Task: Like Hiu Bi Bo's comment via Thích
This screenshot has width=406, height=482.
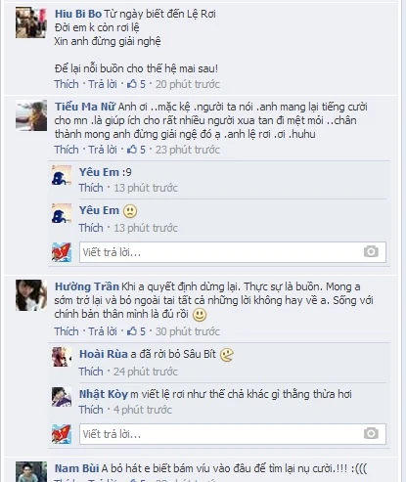Action: (67, 84)
